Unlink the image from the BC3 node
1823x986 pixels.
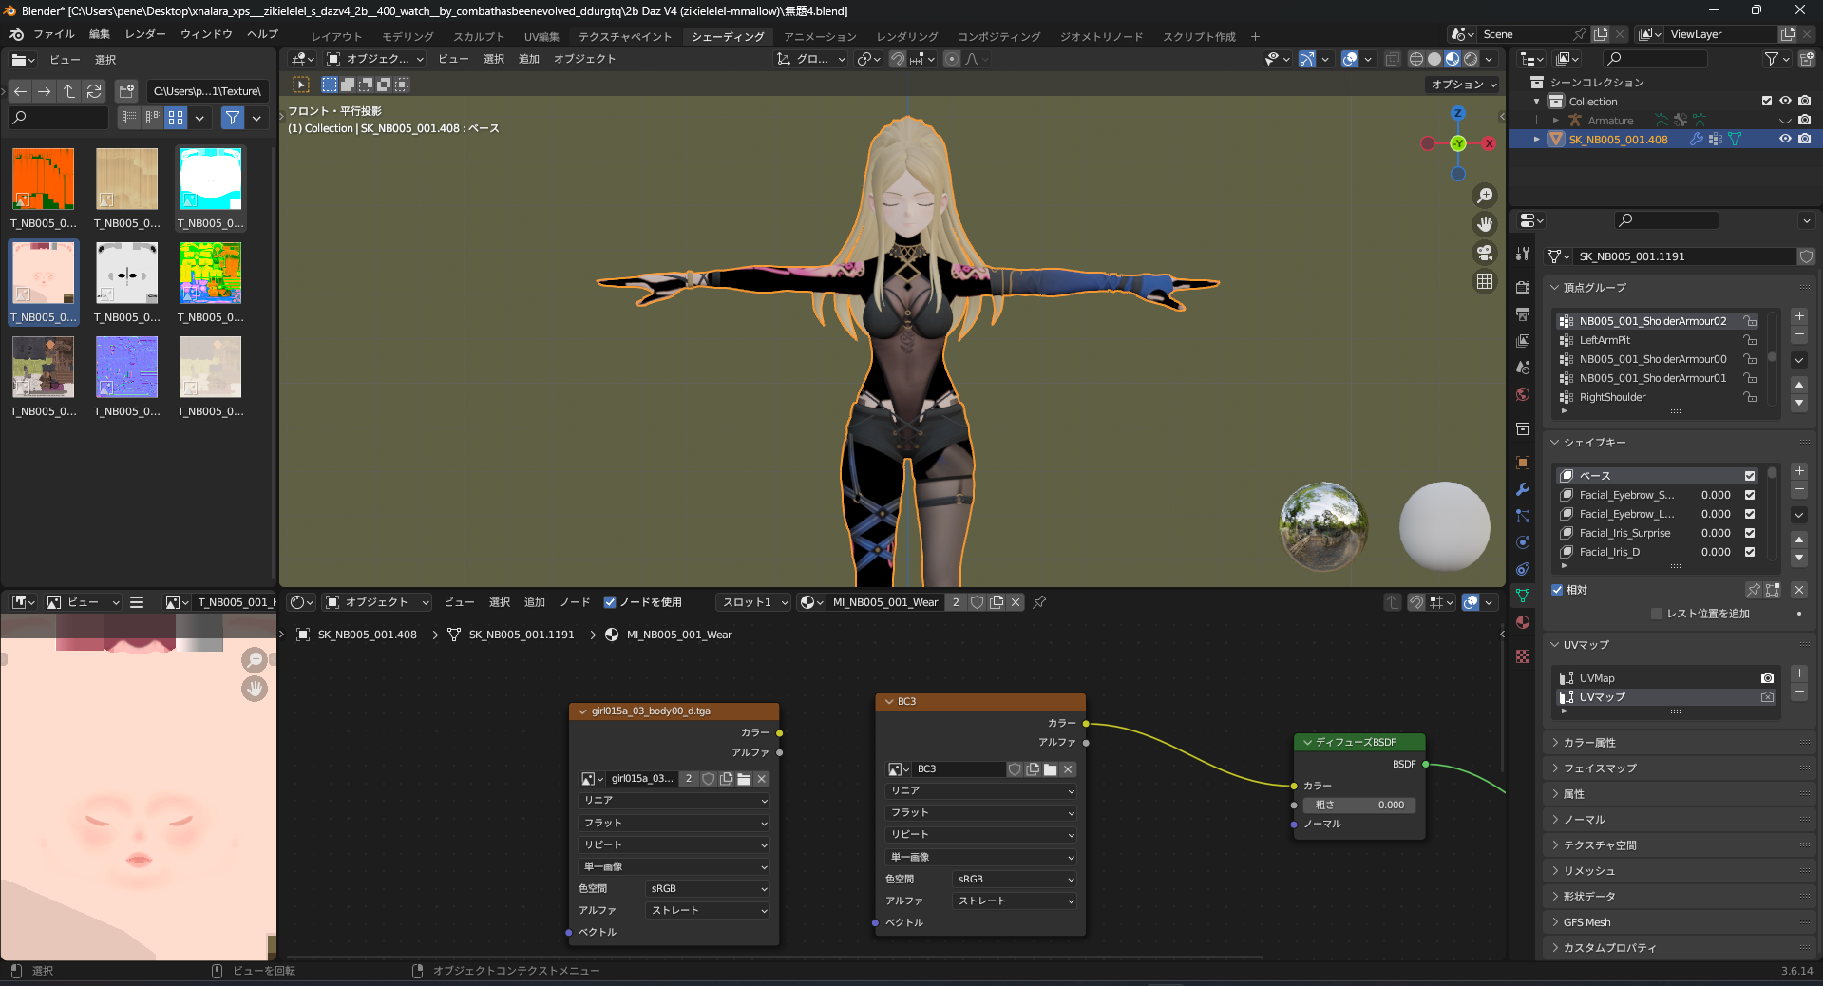[1068, 769]
